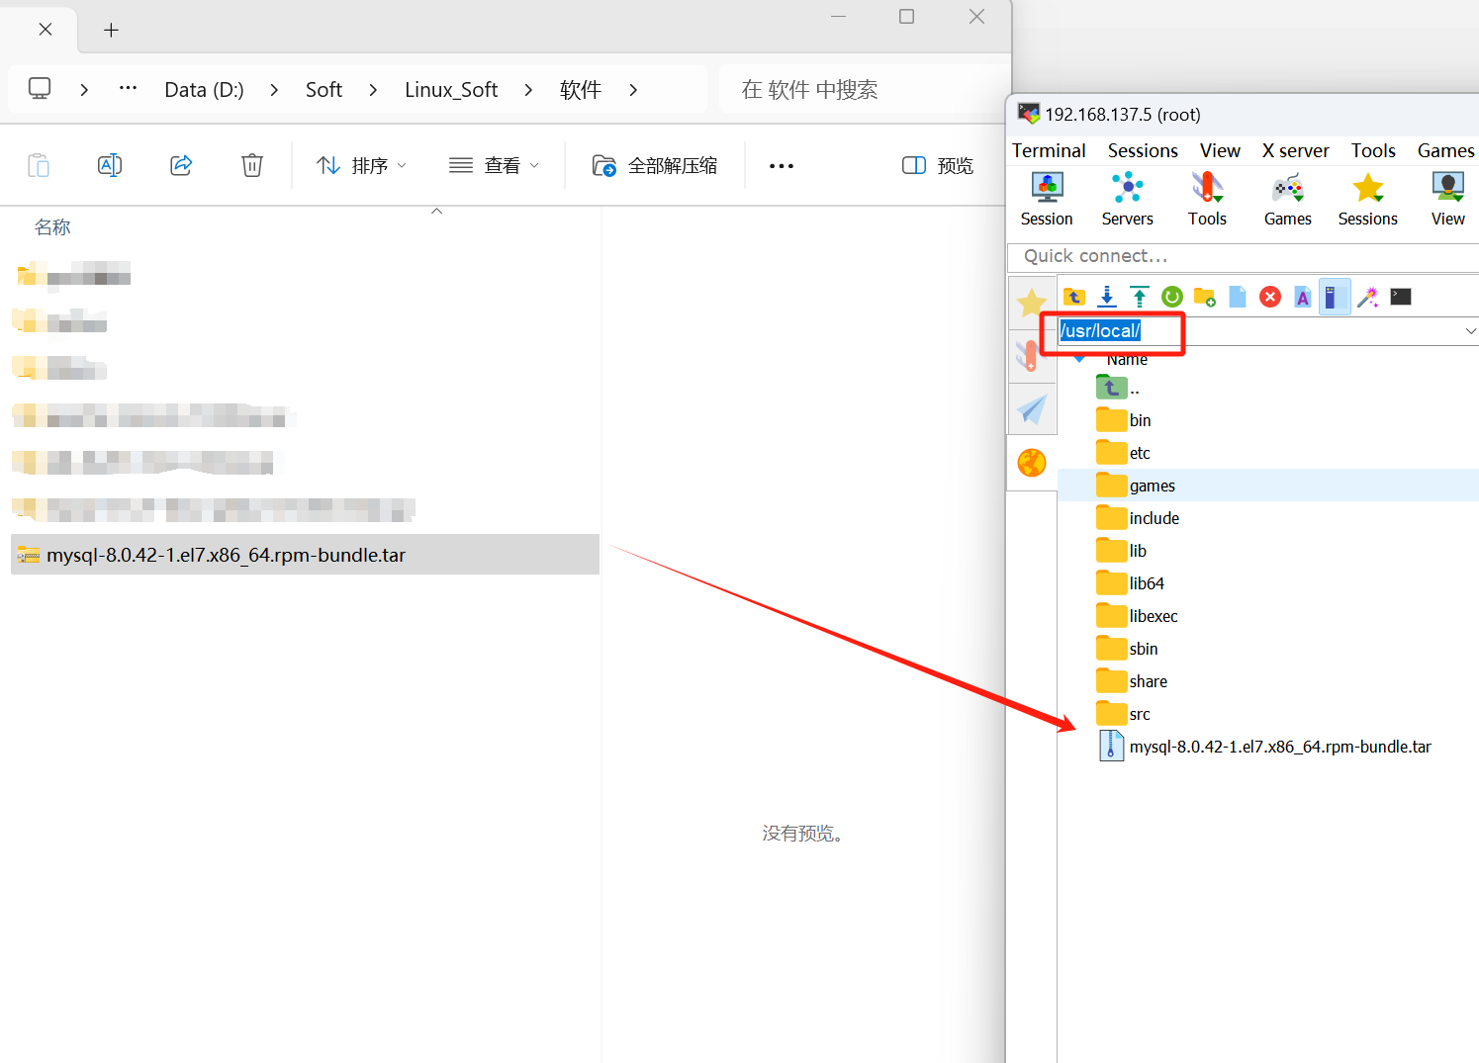The width and height of the screenshot is (1479, 1063).
Task: Click the trash delete icon in Explorer
Action: click(252, 165)
